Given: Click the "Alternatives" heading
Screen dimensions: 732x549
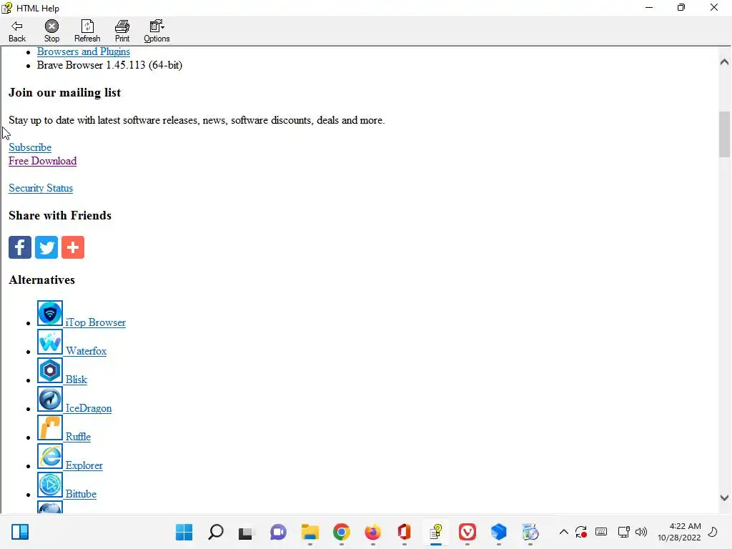Looking at the screenshot, I should click(41, 280).
